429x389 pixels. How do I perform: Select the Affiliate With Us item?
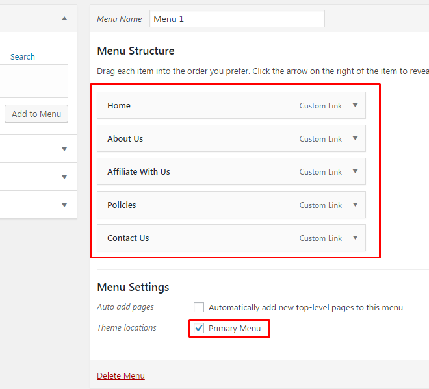(x=231, y=171)
